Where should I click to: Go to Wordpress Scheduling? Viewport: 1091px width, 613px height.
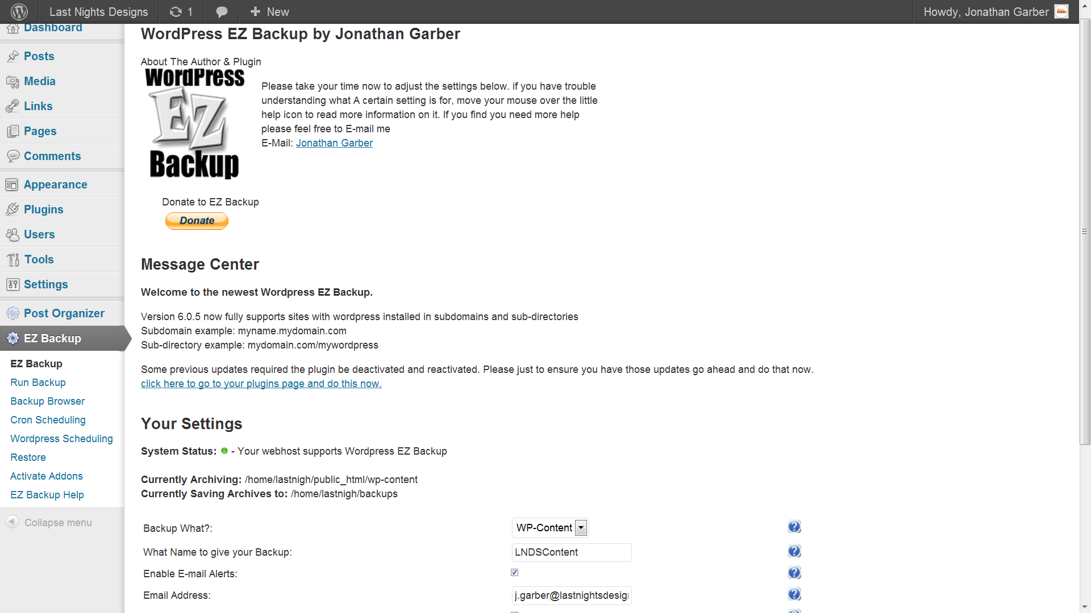pyautogui.click(x=61, y=439)
